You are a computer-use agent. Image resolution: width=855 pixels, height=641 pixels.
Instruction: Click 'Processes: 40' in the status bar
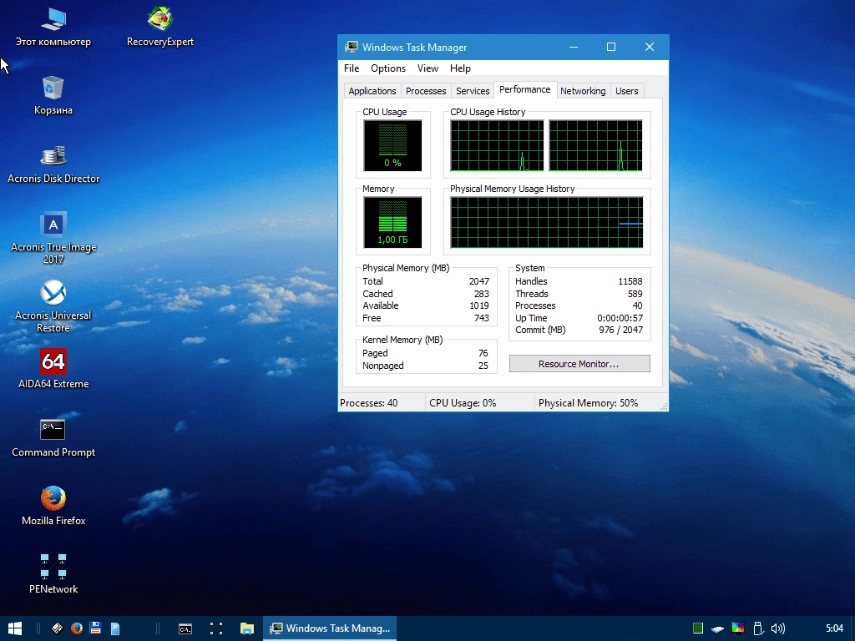[368, 403]
